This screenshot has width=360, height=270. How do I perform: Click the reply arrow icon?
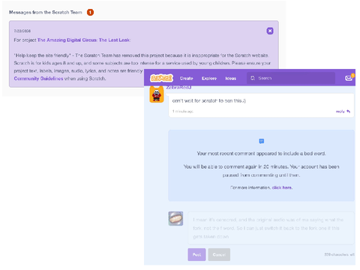[349, 112]
